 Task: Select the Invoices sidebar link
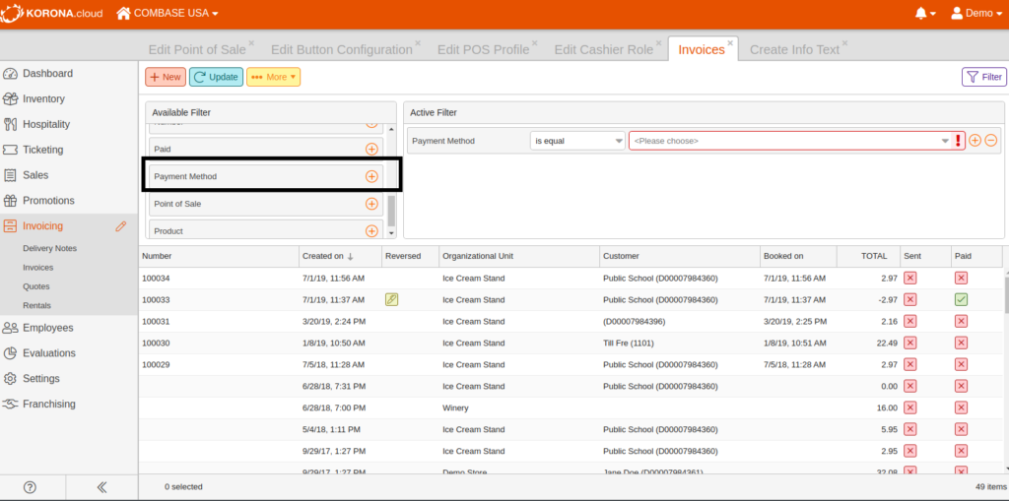coord(38,268)
